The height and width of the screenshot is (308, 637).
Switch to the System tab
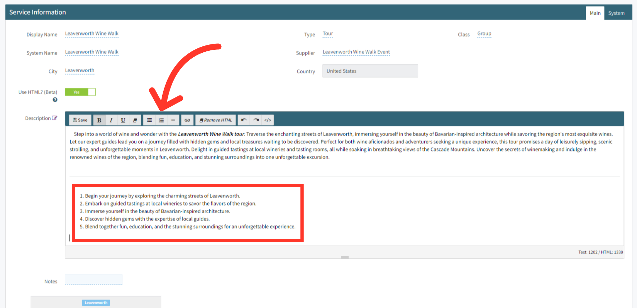point(616,13)
